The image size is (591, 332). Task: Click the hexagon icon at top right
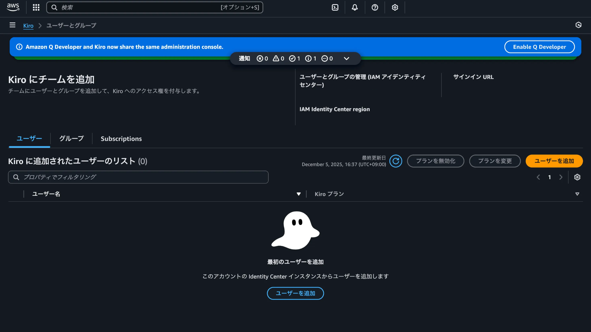coord(578,25)
